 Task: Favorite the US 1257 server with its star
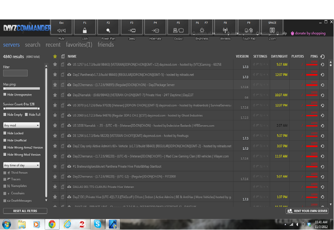click(x=55, y=64)
